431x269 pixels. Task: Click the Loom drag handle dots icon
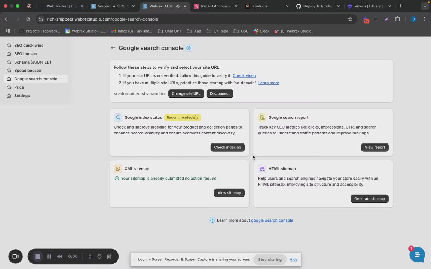[x=90, y=256]
